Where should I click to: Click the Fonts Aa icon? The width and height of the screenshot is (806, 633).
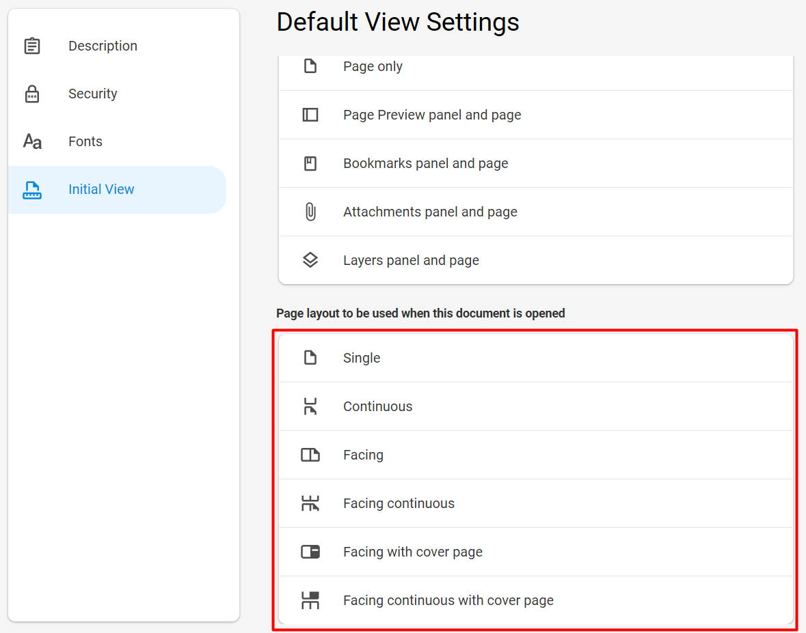tap(32, 141)
